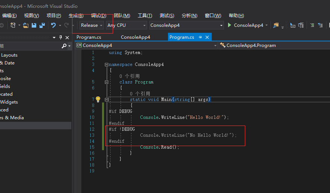
Task: Collapse the class Program block
Action: [106, 82]
